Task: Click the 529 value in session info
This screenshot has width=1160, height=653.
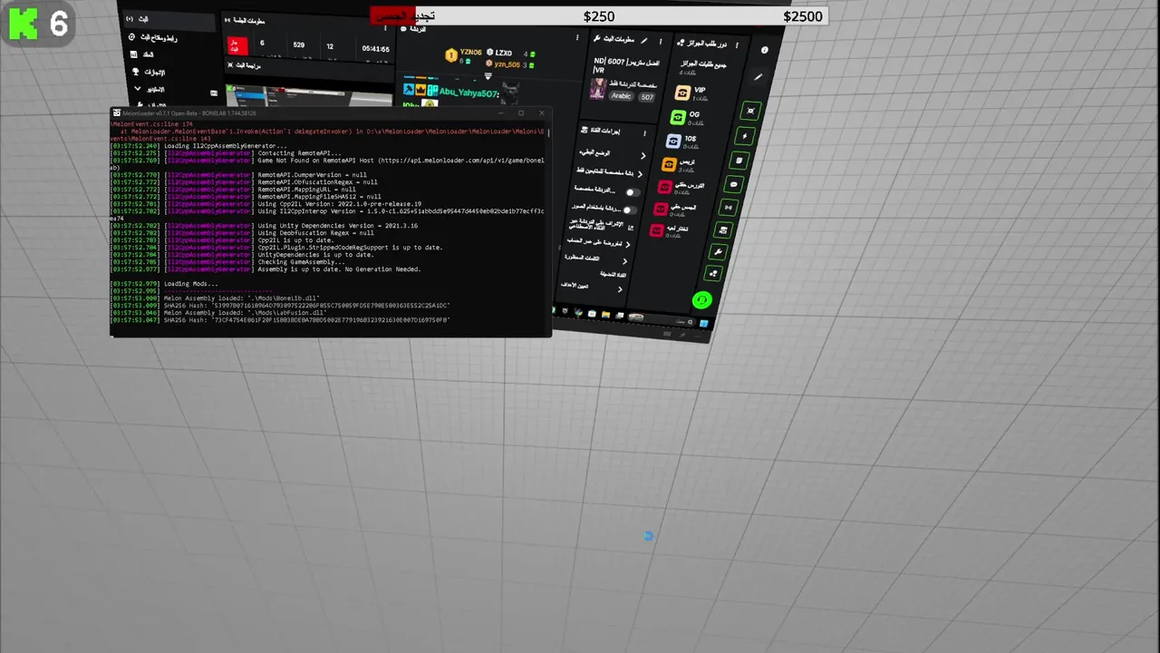Action: [x=299, y=45]
